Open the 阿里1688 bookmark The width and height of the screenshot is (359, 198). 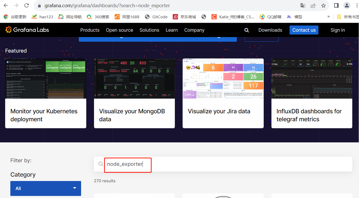point(127,17)
